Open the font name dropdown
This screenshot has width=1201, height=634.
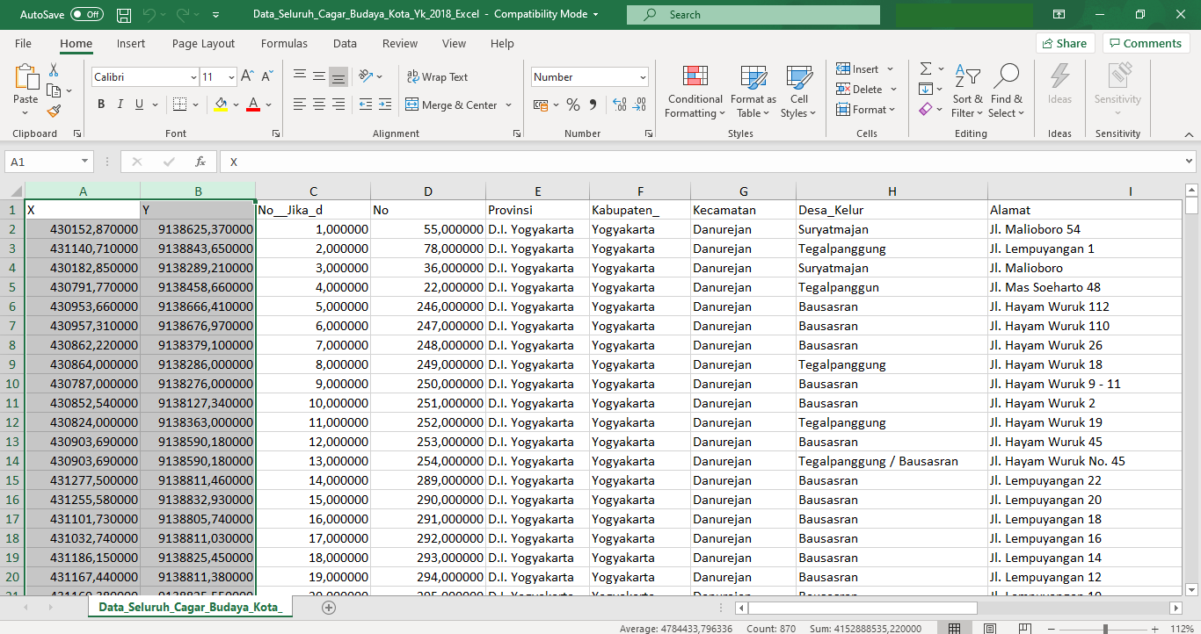(x=193, y=77)
